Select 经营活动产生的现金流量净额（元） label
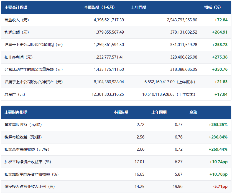The width and height of the screenshot is (232, 194). (34, 69)
